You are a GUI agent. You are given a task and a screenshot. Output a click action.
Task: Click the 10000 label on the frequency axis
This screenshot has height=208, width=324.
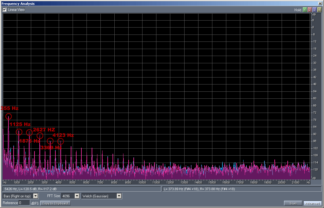coord(142,182)
